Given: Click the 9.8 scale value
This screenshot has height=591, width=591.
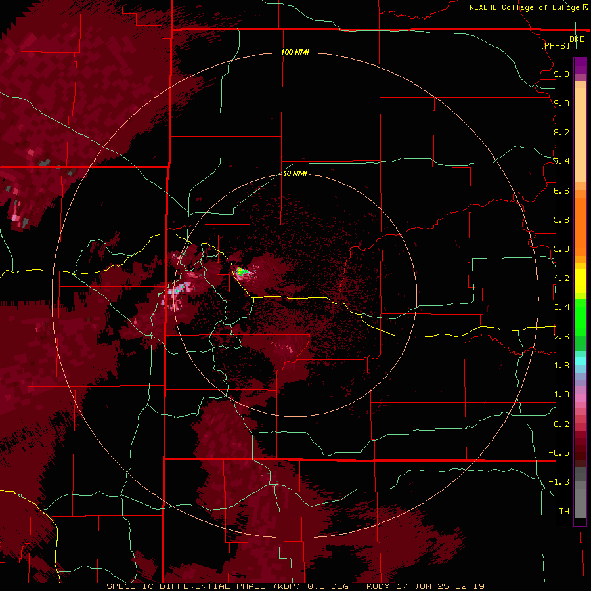Looking at the screenshot, I should click(561, 74).
